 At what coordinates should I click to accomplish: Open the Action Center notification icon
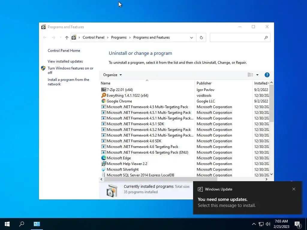click(298, 224)
